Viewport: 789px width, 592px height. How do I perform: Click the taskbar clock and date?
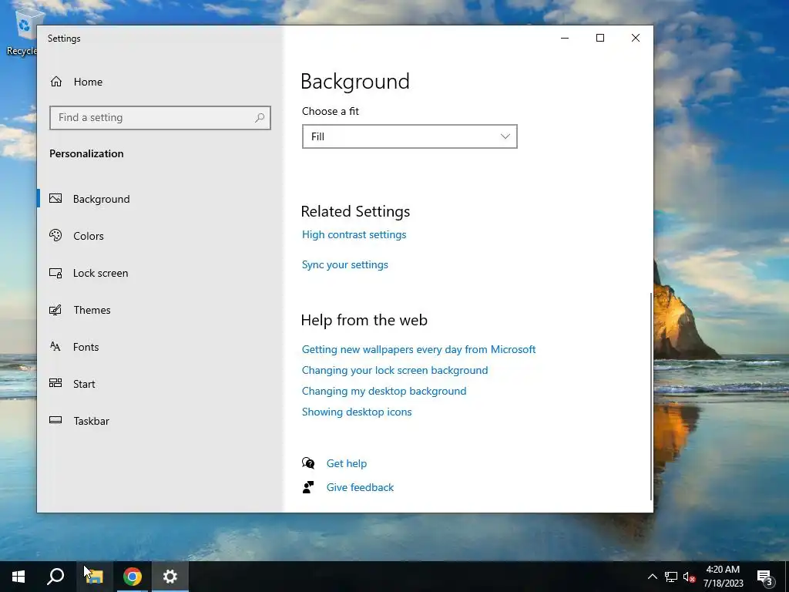[x=723, y=577]
